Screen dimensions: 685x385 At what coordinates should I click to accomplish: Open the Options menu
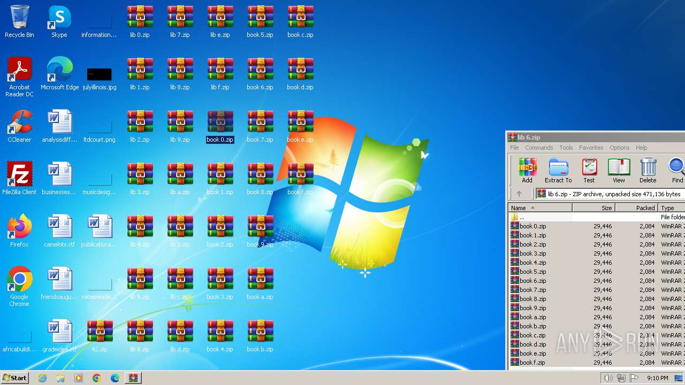coord(619,148)
